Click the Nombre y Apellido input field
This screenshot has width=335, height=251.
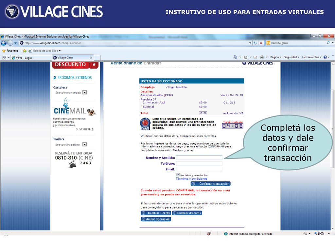[x=199, y=158]
